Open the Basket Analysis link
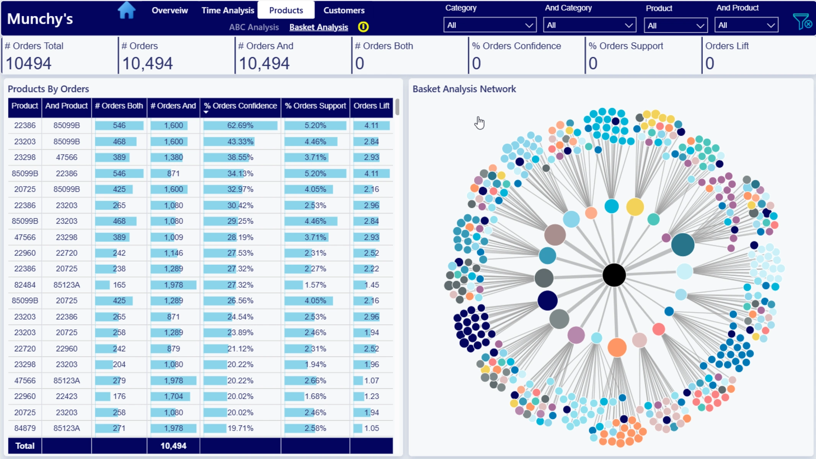This screenshot has width=816, height=459. pos(318,27)
